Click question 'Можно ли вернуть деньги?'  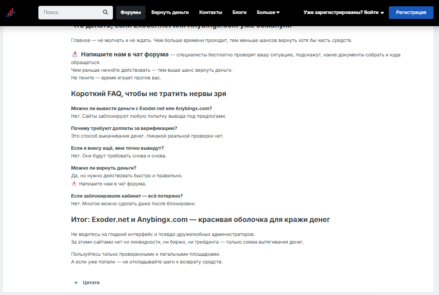pos(104,168)
